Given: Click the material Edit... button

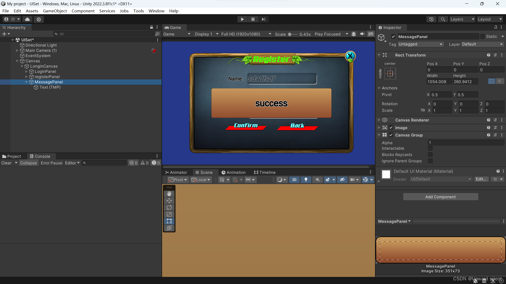Looking at the screenshot, I should click(481, 179).
